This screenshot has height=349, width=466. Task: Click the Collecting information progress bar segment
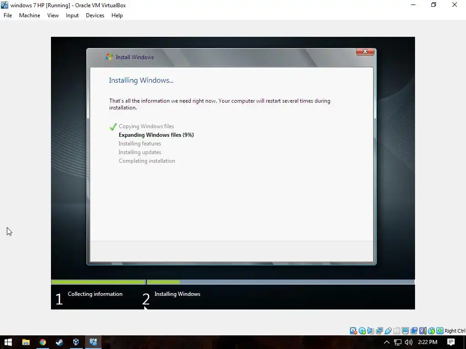pos(98,282)
